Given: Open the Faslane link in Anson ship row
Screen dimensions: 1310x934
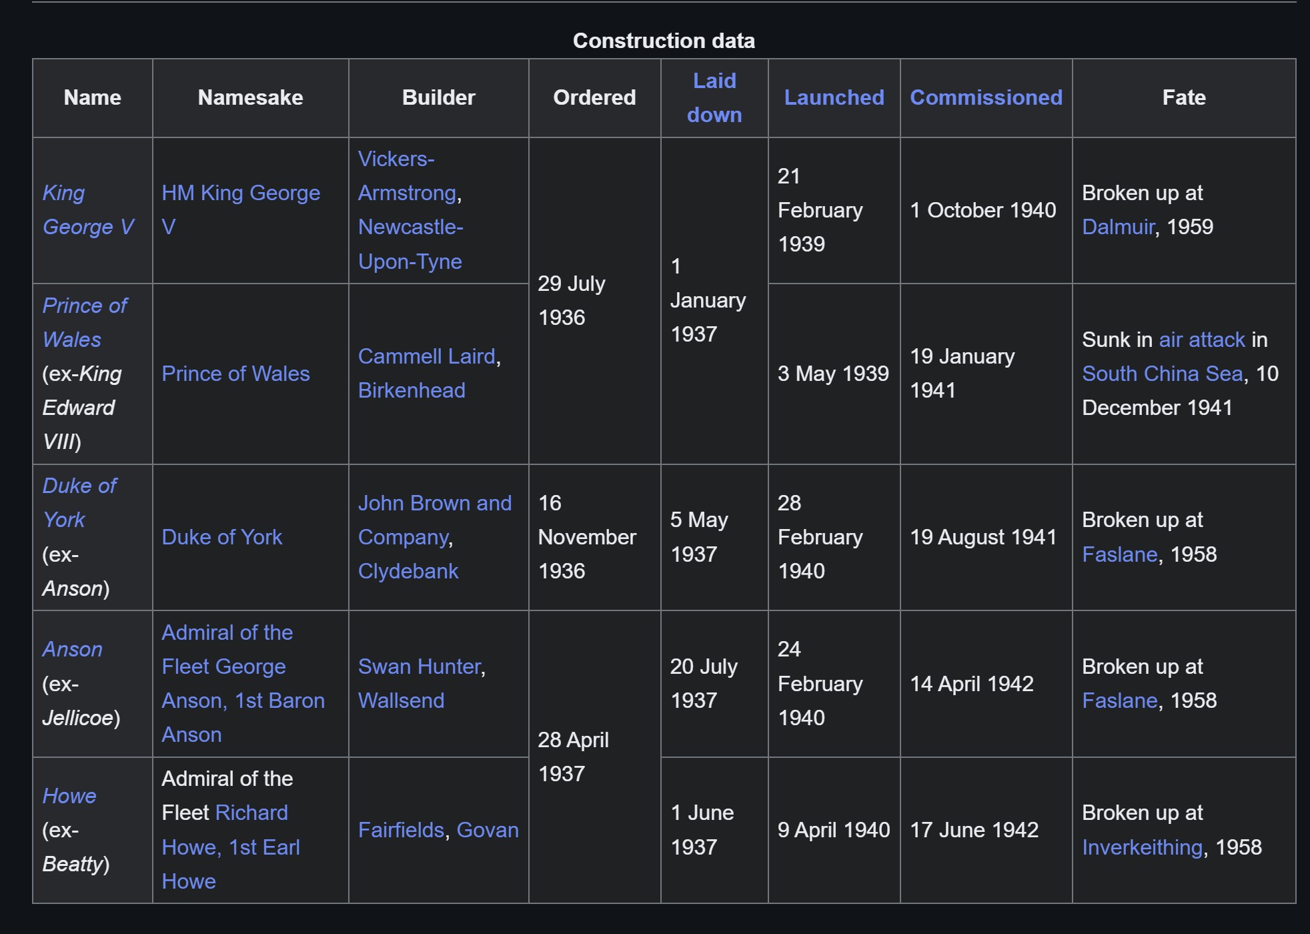Looking at the screenshot, I should click(1119, 701).
